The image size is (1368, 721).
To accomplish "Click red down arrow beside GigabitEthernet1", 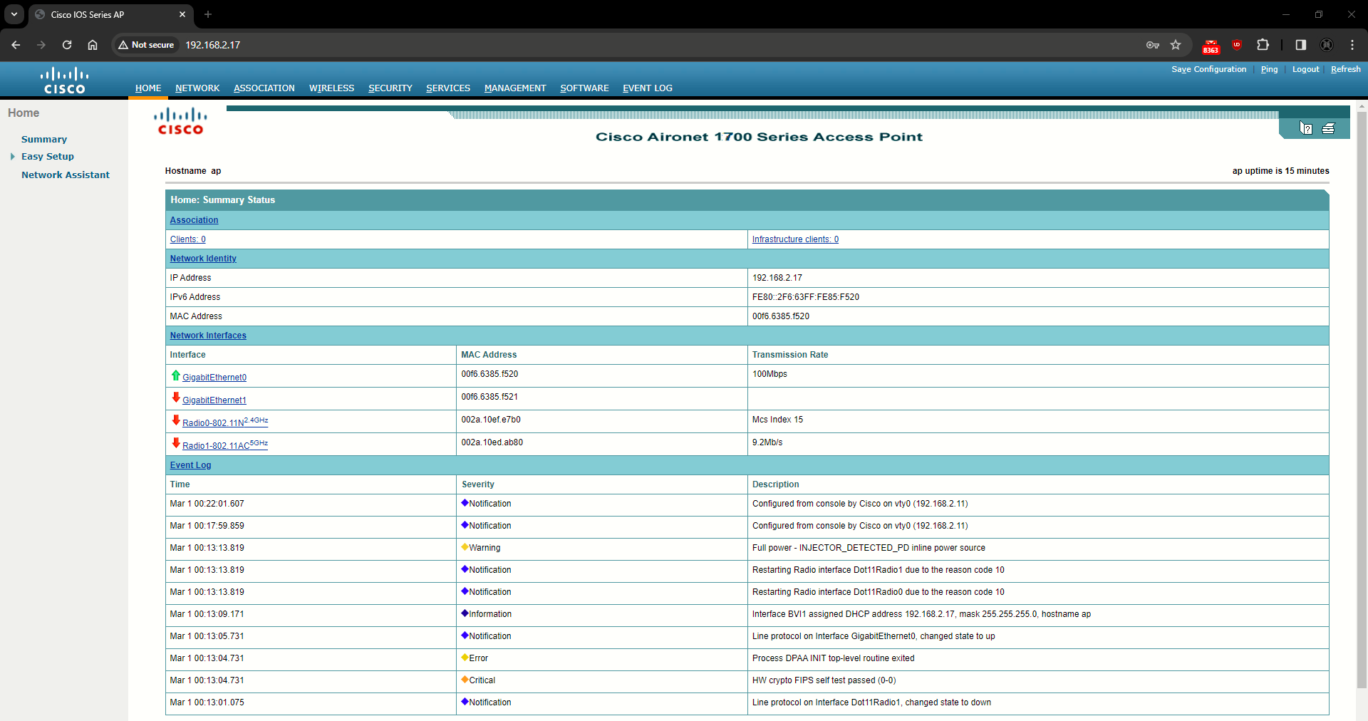I will [x=175, y=398].
